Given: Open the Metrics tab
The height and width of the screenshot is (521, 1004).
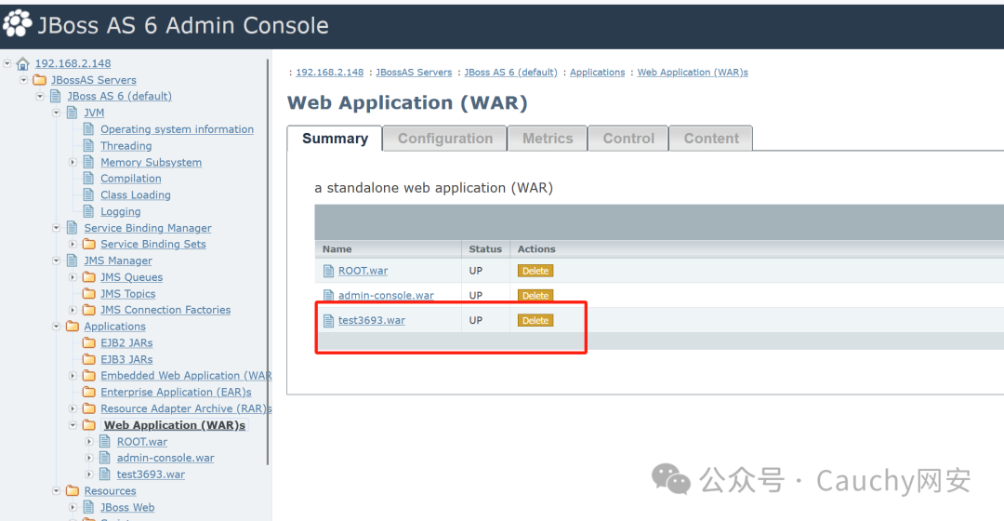Looking at the screenshot, I should point(548,139).
